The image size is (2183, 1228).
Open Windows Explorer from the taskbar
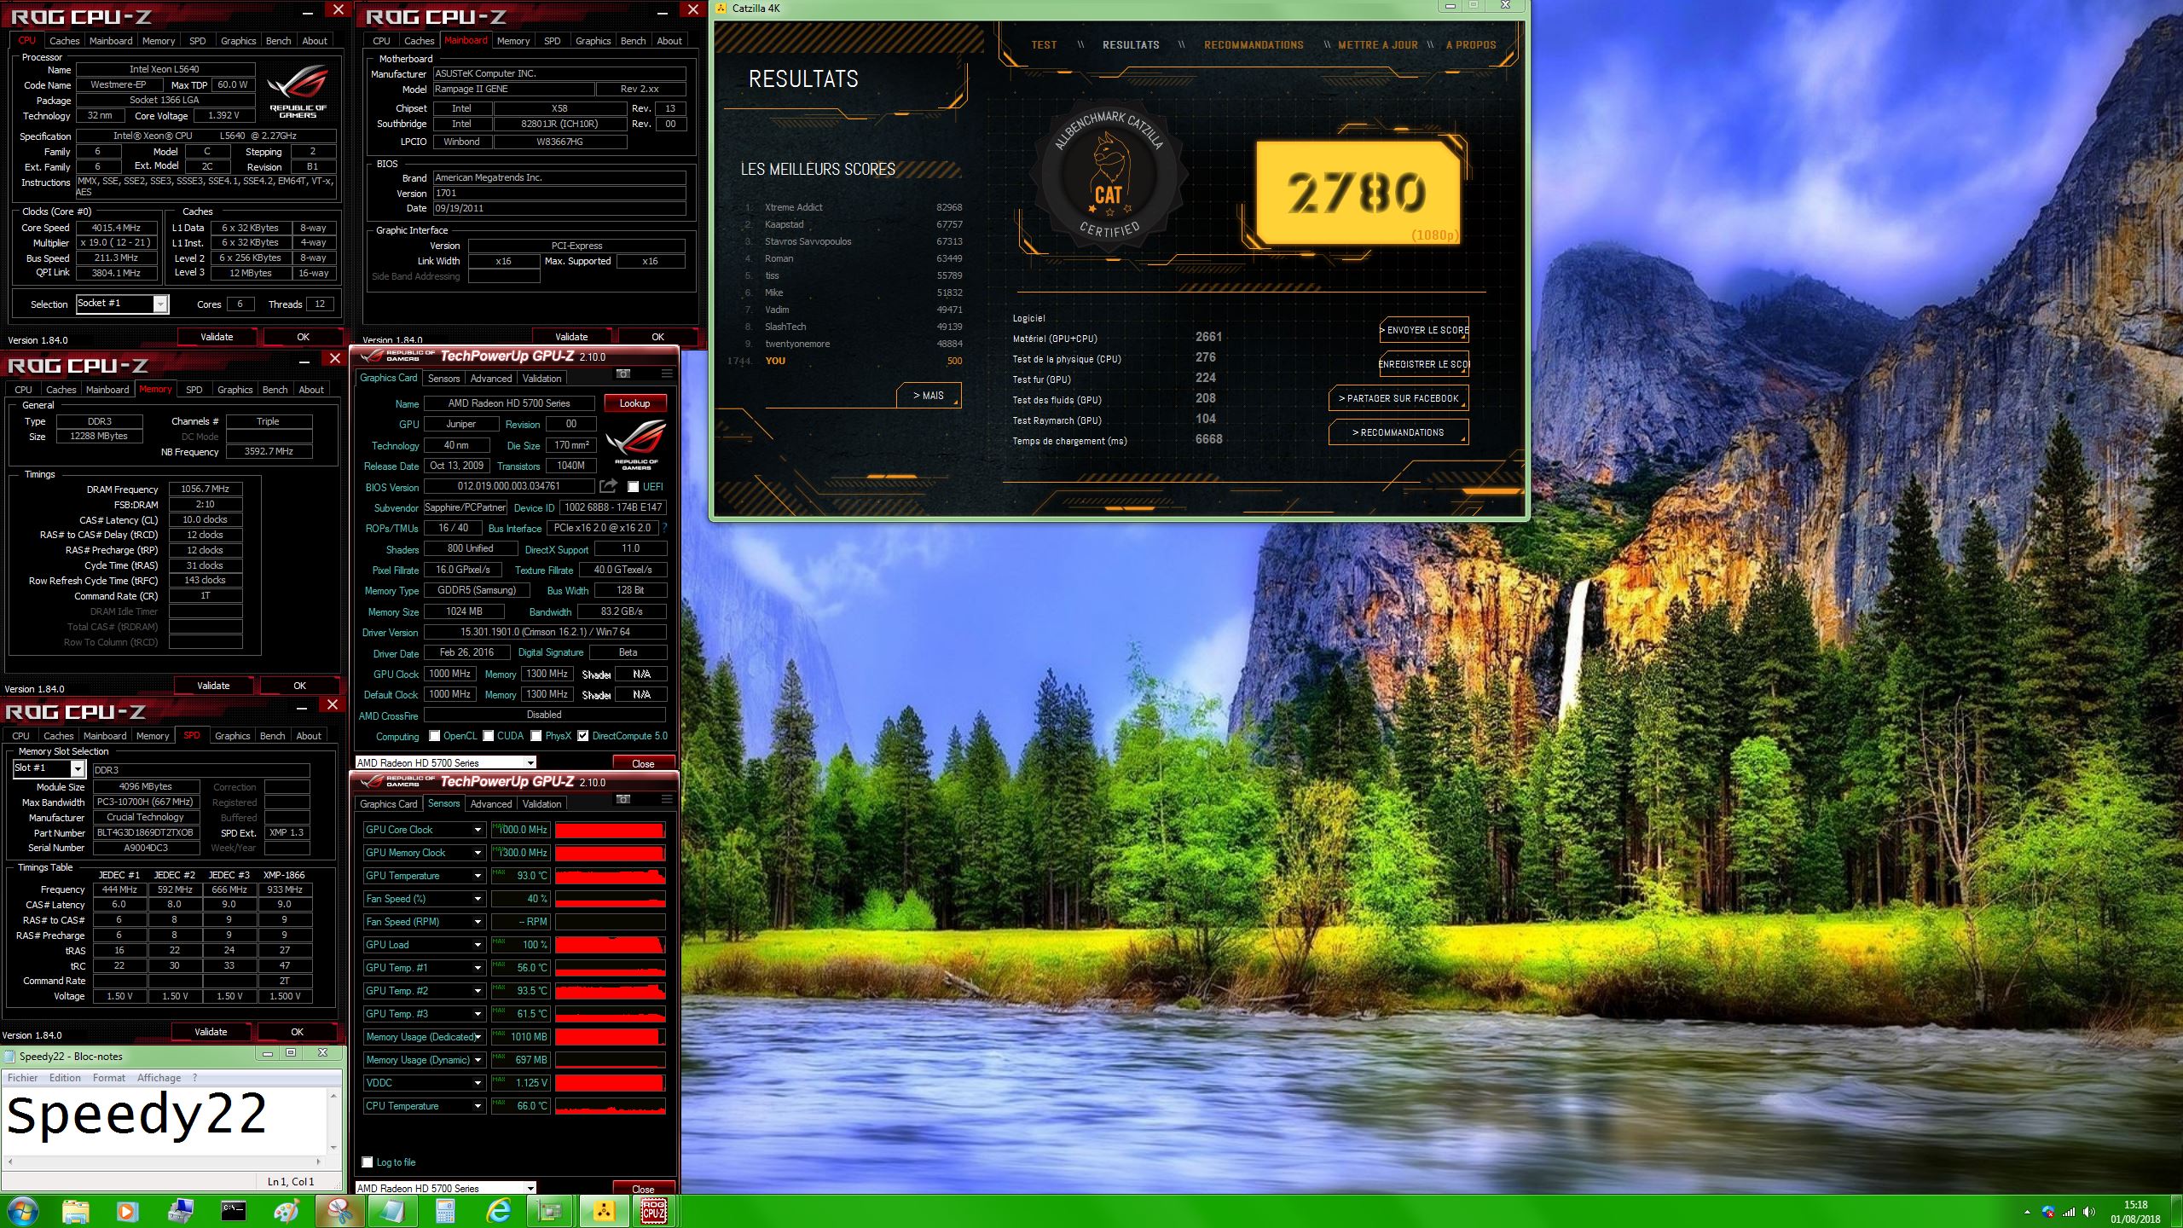click(x=75, y=1211)
